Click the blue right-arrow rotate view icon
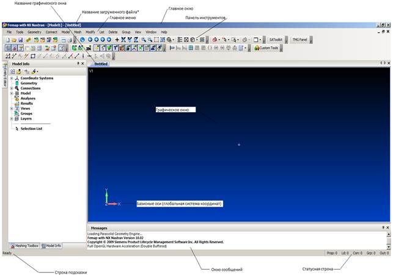The height and width of the screenshot is (275, 393). pos(96,40)
